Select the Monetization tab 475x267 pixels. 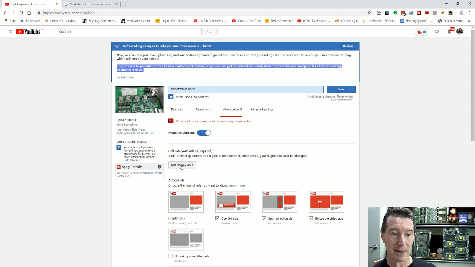pos(231,109)
